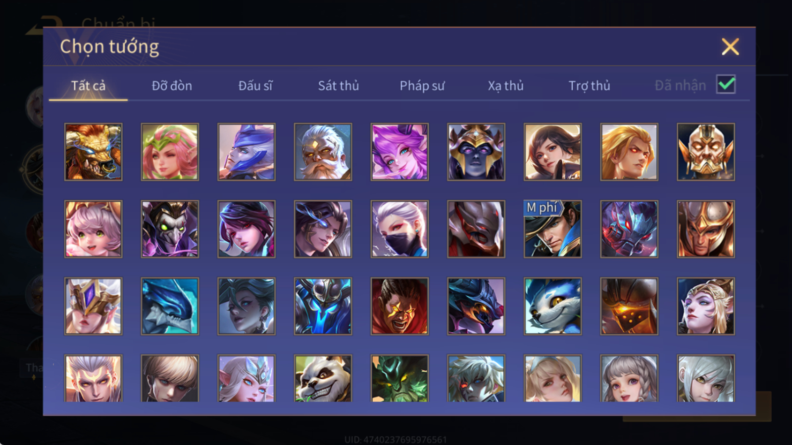Switch to the 'Pháp sư' tab
Screen dimensions: 792x445
coord(422,86)
